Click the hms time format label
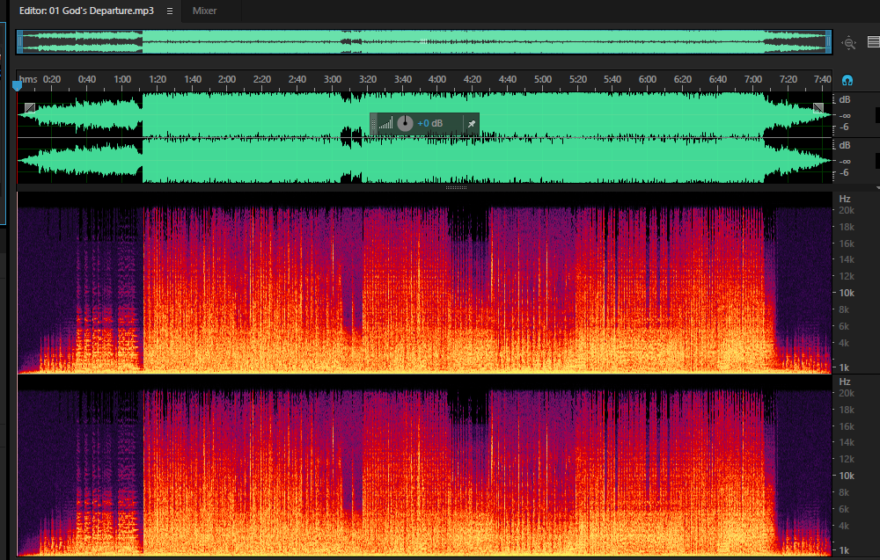This screenshot has width=880, height=560. (28, 80)
